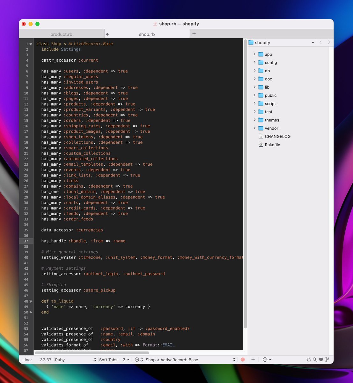Collapse the to_liquid method at line 48
This screenshot has height=383, width=353.
coord(31,301)
